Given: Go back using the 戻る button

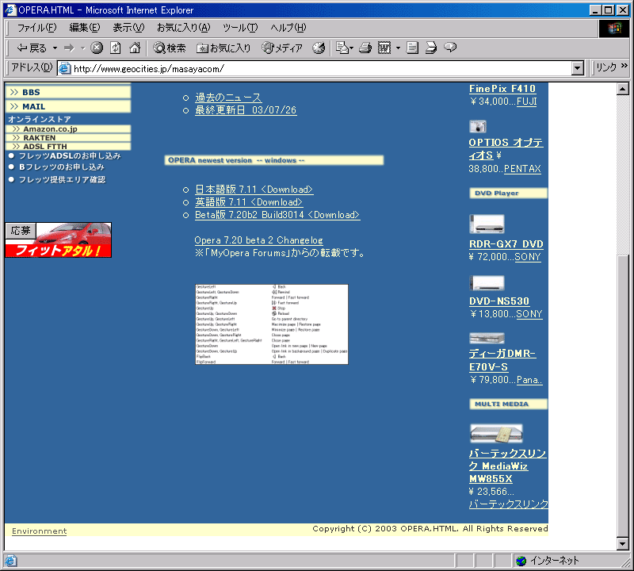Looking at the screenshot, I should tap(32, 48).
